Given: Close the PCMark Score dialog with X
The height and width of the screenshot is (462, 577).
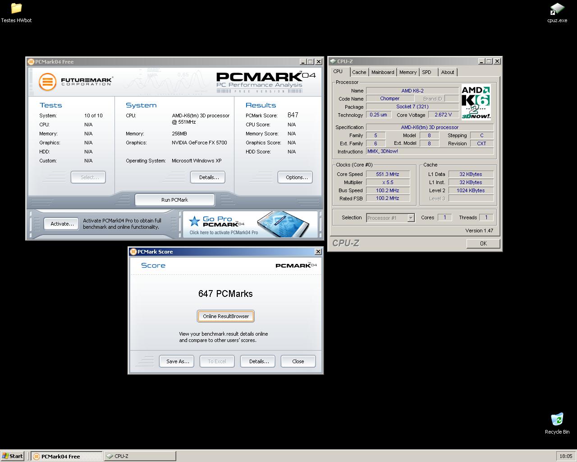Looking at the screenshot, I should tap(318, 252).
